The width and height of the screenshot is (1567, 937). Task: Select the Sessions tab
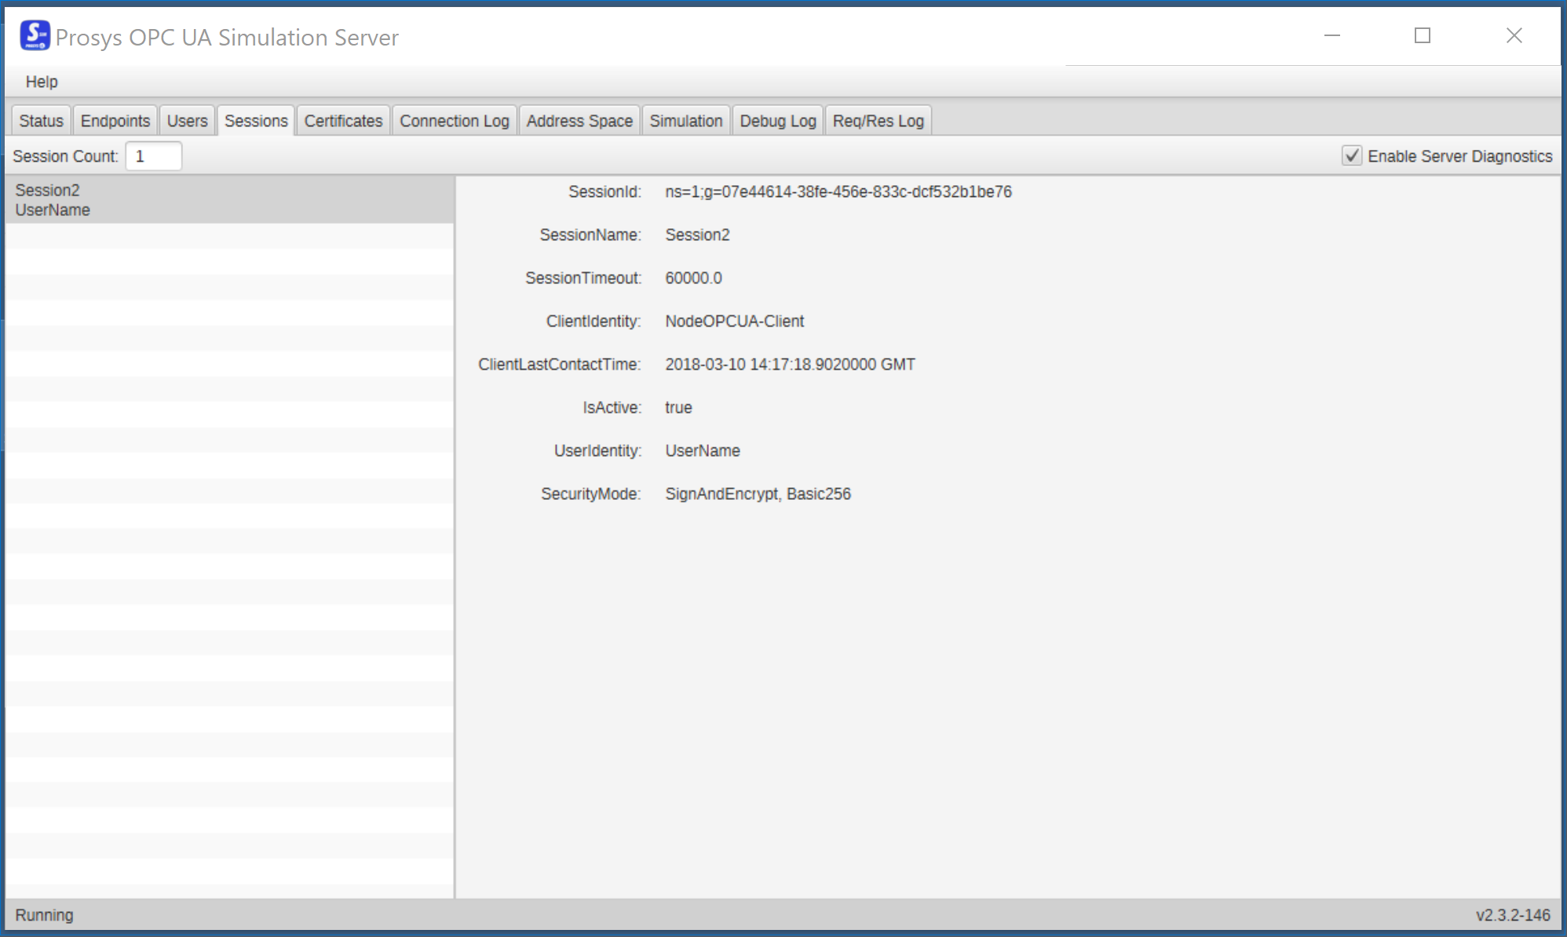pyautogui.click(x=255, y=120)
